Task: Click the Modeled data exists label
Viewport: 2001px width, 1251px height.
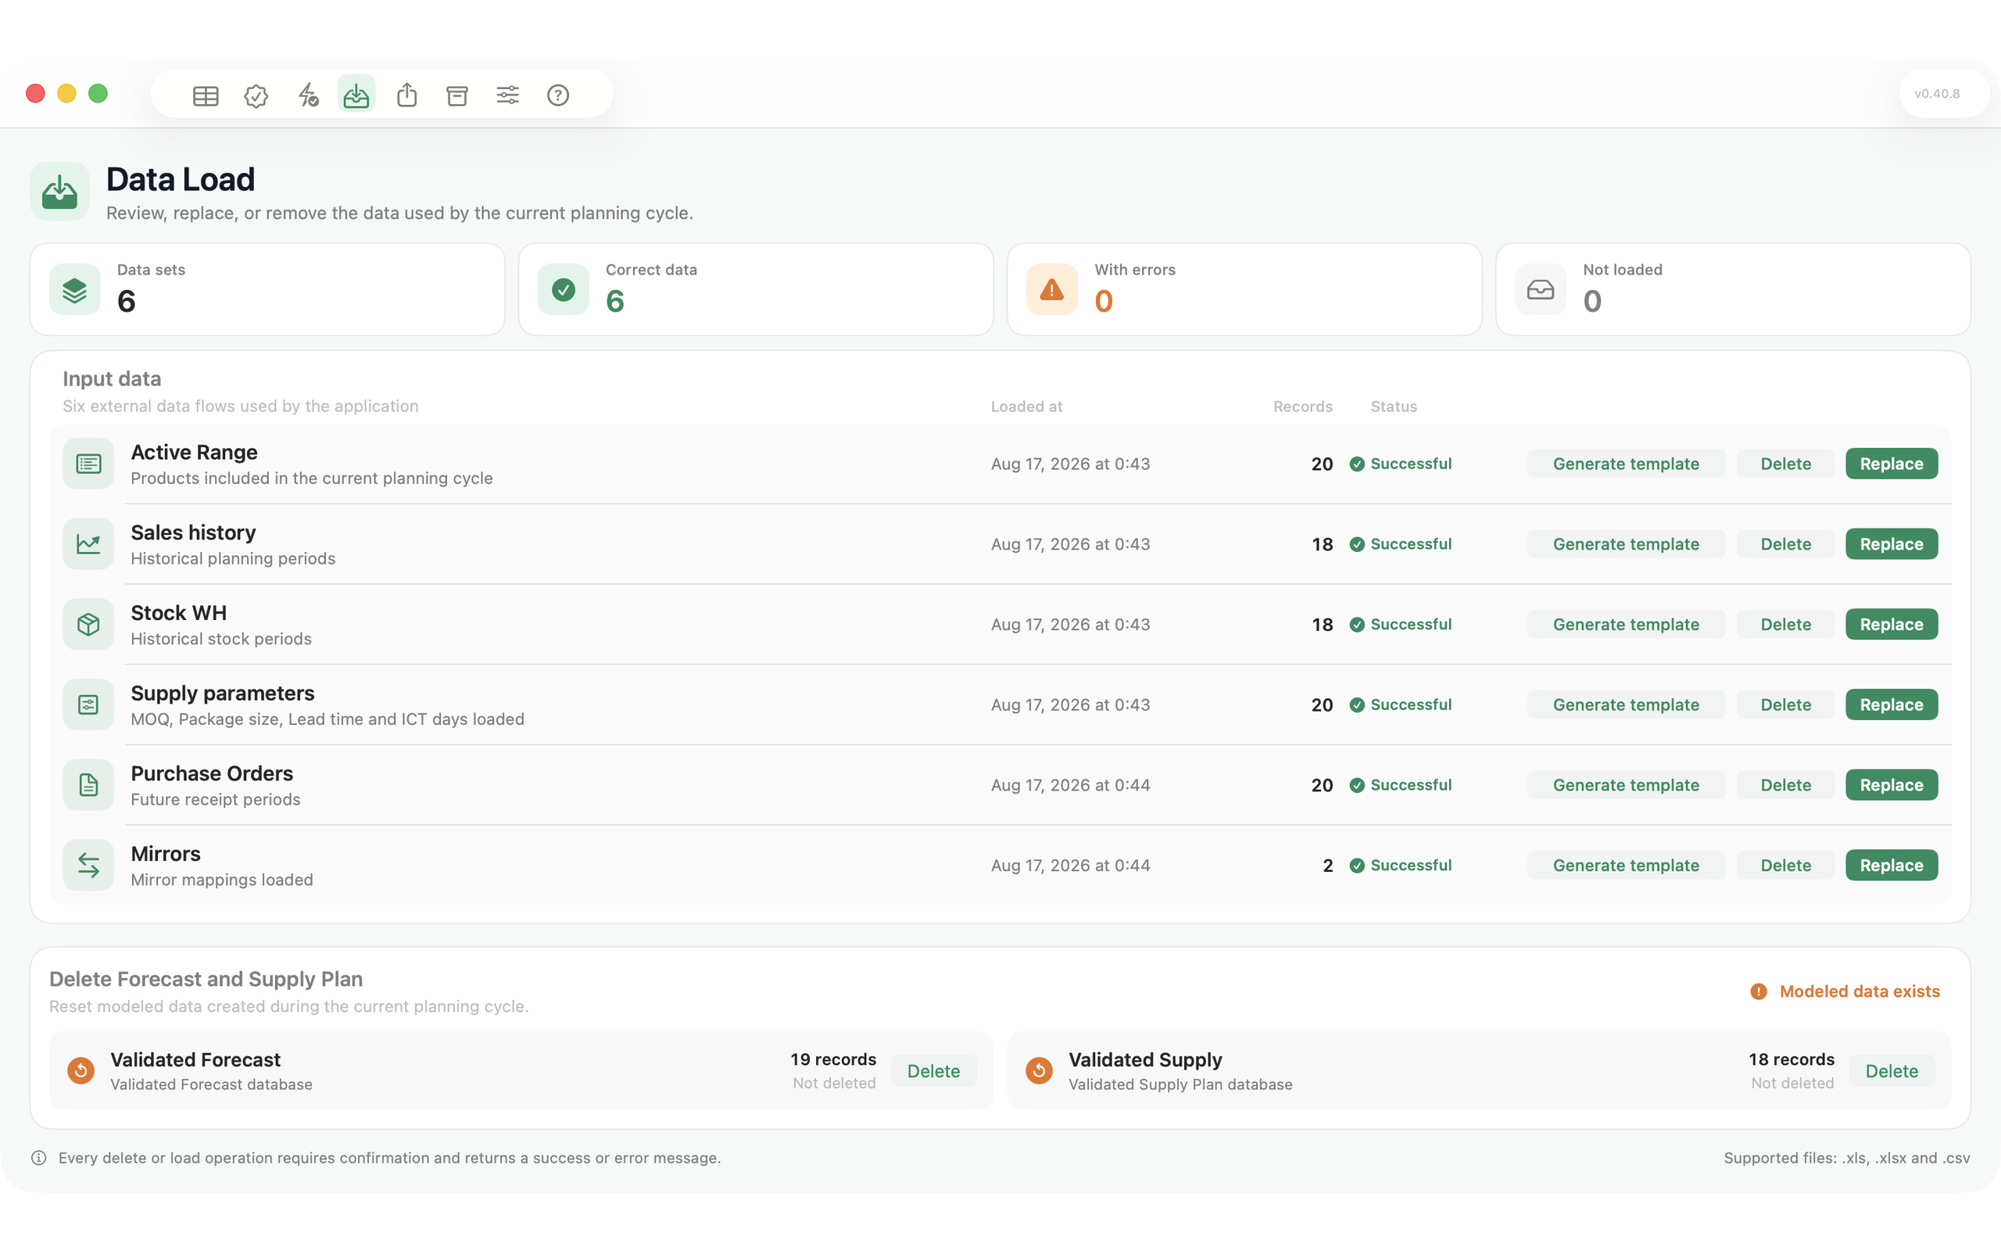Action: [1859, 991]
